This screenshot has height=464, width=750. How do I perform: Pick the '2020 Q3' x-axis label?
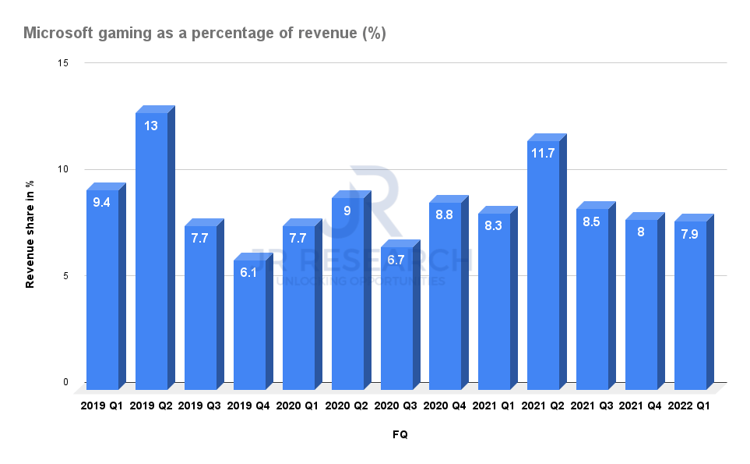396,406
